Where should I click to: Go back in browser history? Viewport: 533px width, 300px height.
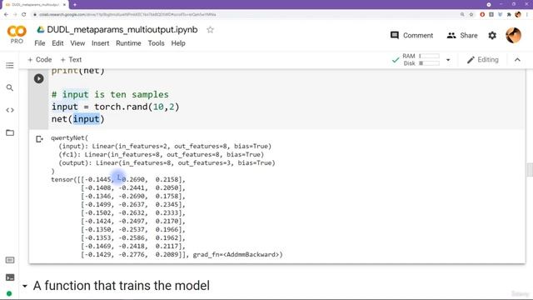(6, 15)
